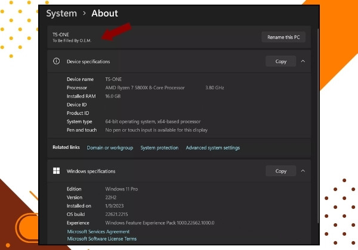358x250 pixels.
Task: Select the 3.80 GHz processor speed
Action: (215, 87)
